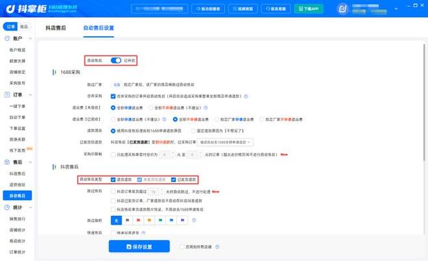428x261 pixels.
Task: Click the 联系客服 headset button
Action: click(x=276, y=9)
